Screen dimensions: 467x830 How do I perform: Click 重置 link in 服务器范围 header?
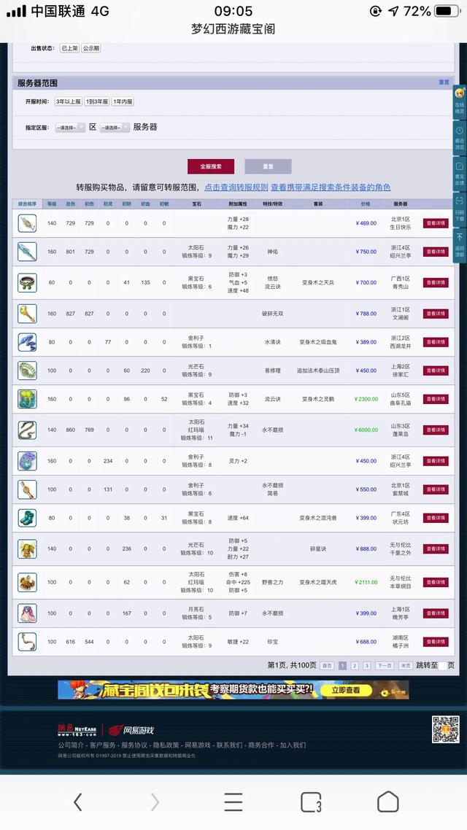click(x=444, y=82)
